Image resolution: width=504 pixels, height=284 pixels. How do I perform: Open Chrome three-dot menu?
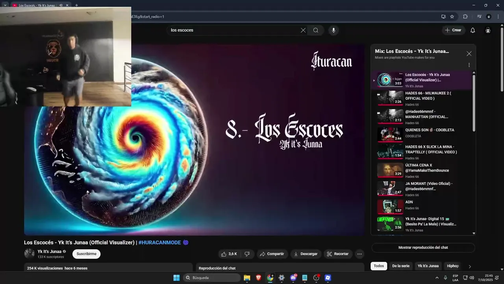tap(498, 17)
